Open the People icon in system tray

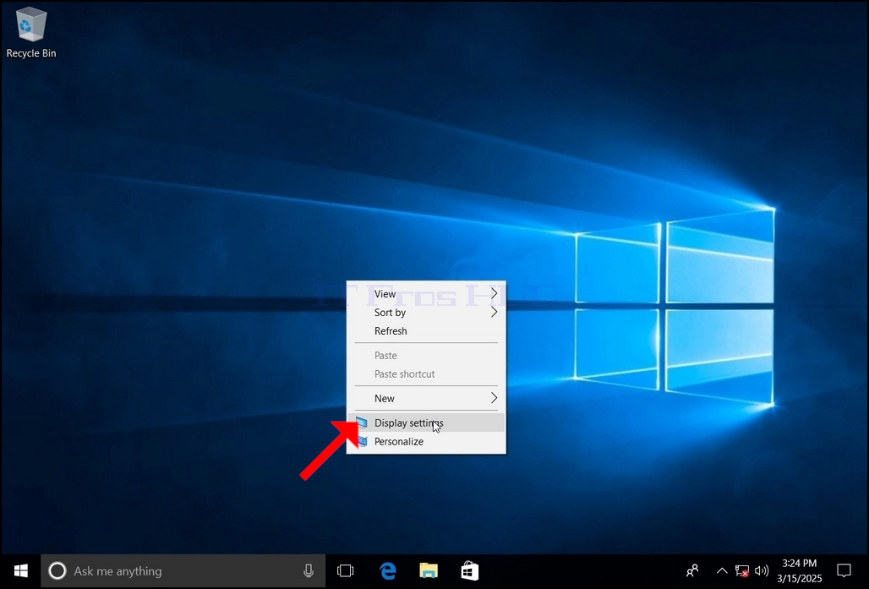point(692,570)
